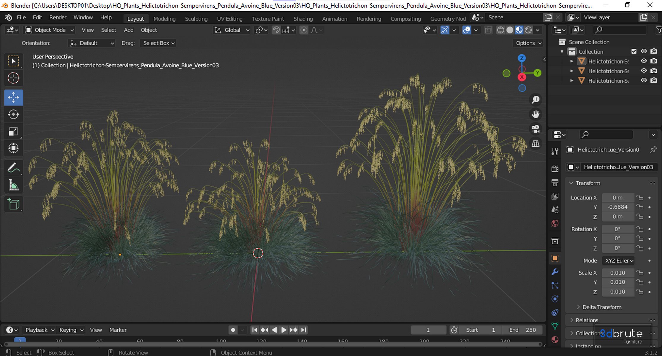Hide the first Helictotrichon object with eye
Image resolution: width=662 pixels, height=356 pixels.
[x=644, y=61]
